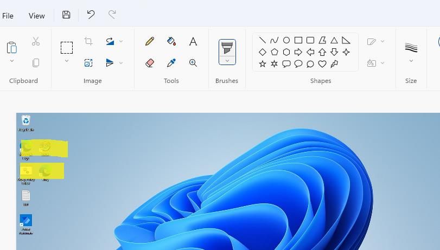Select the Five-point star shape
The height and width of the screenshot is (250, 440).
click(263, 63)
